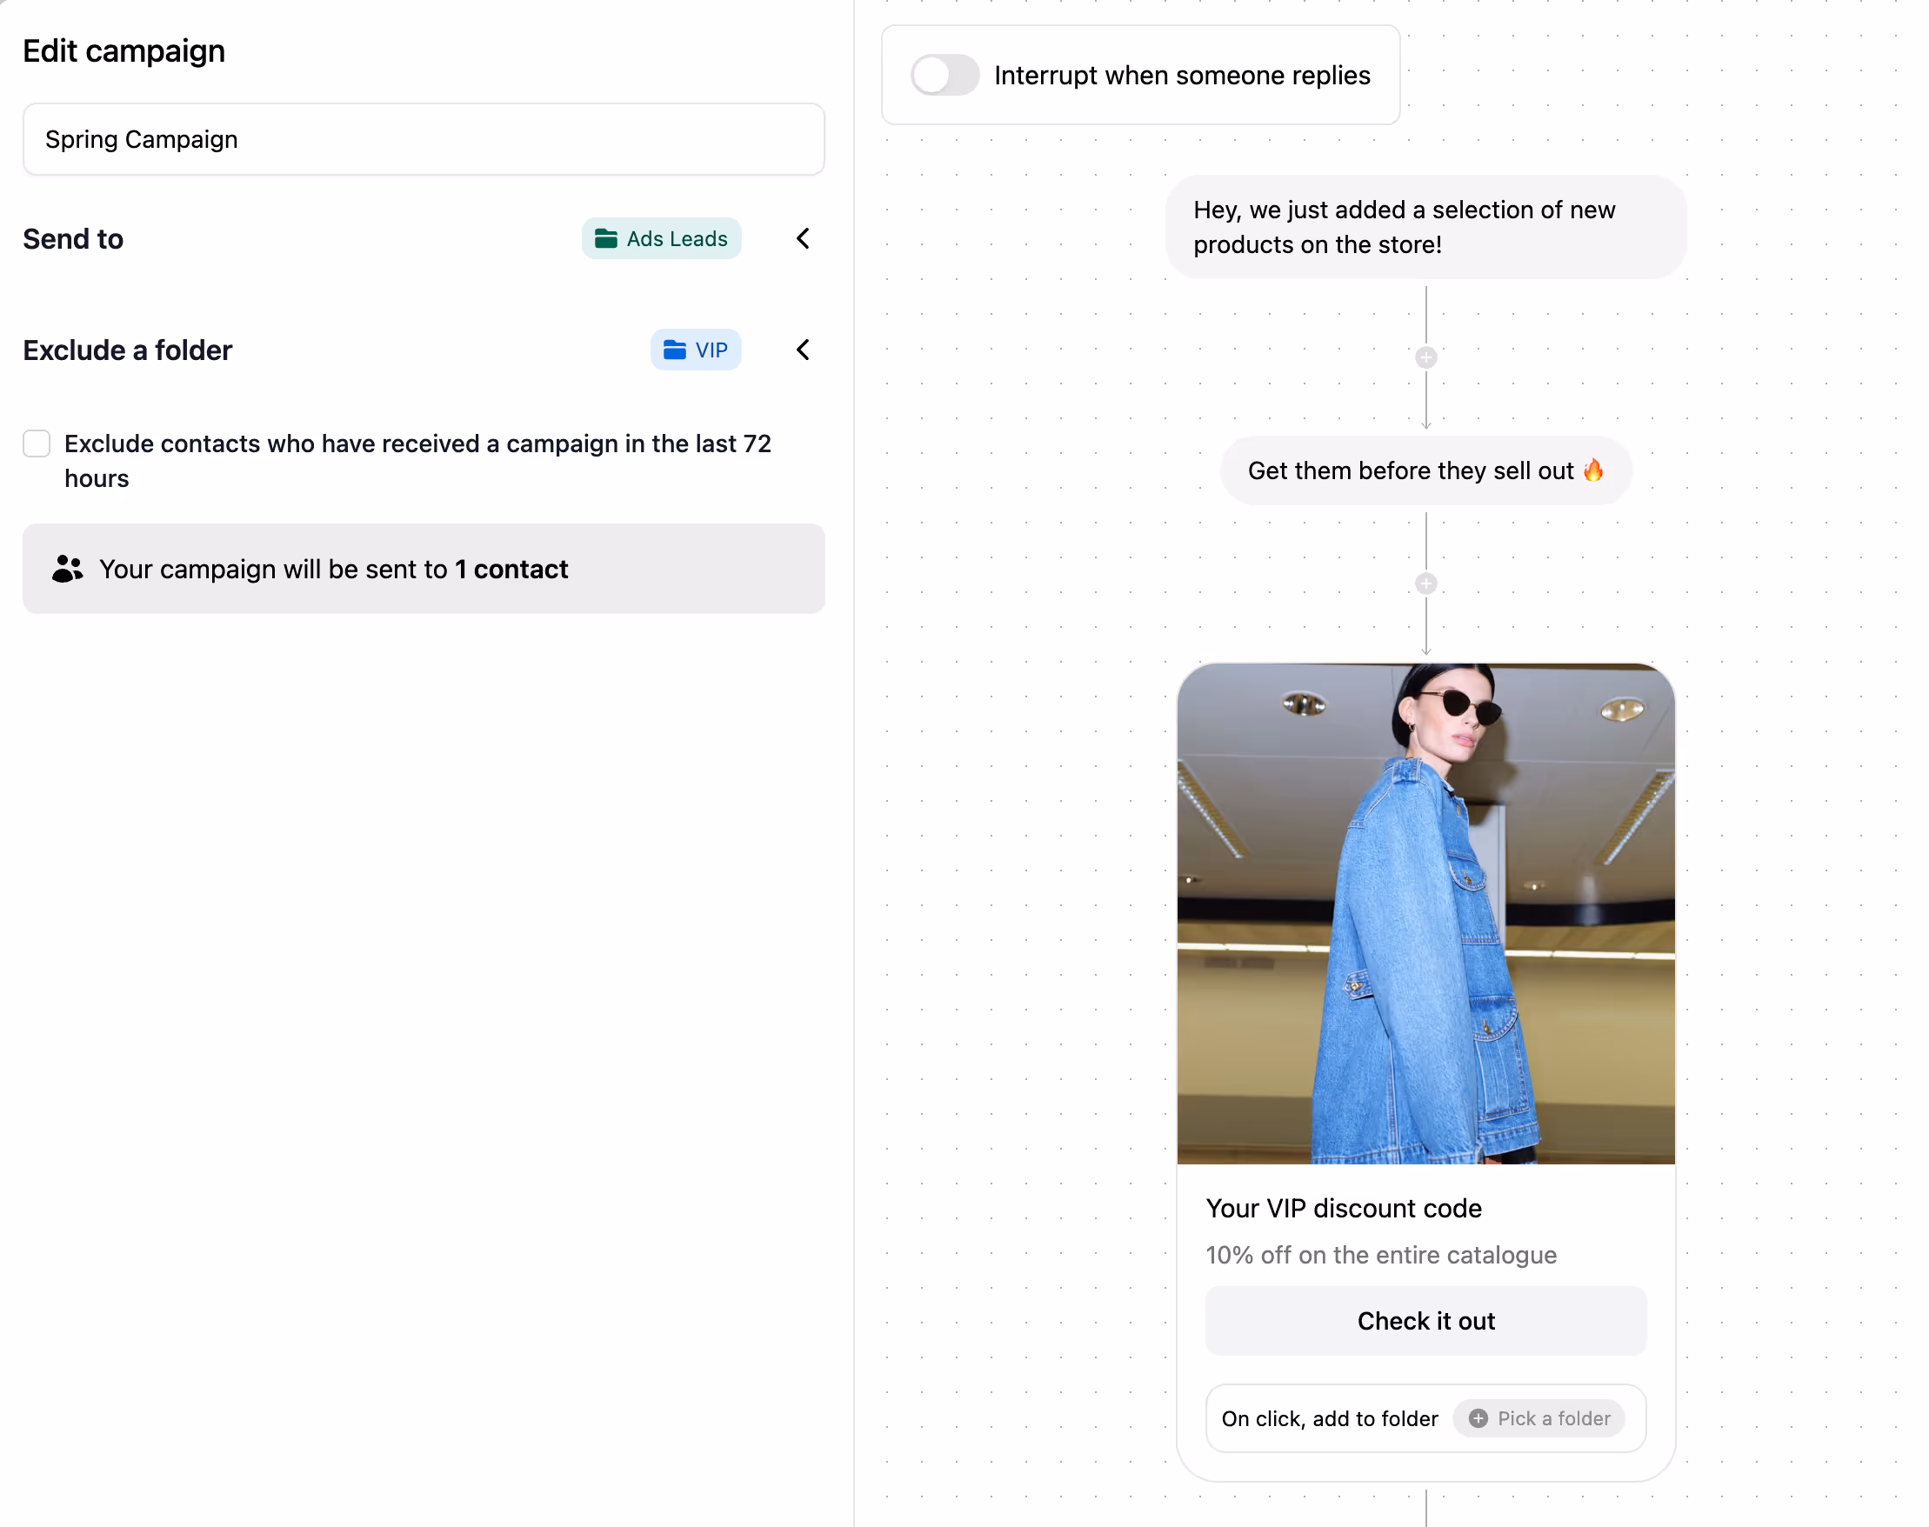Toggle Interrupt when someone replies switch
1929x1527 pixels.
click(944, 75)
